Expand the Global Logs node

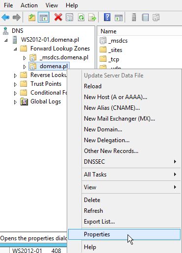[x=15, y=102]
